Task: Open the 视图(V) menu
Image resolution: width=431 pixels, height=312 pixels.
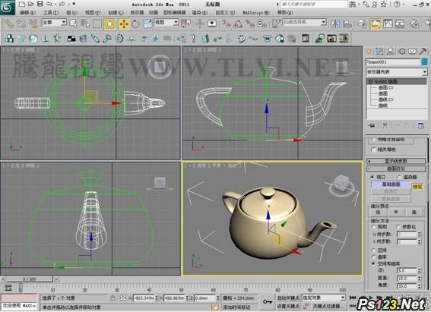Action: tap(93, 13)
